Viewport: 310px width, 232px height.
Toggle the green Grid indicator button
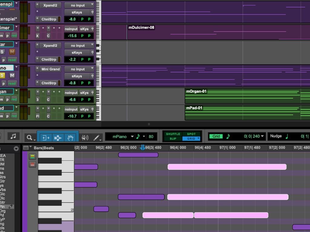(x=216, y=136)
